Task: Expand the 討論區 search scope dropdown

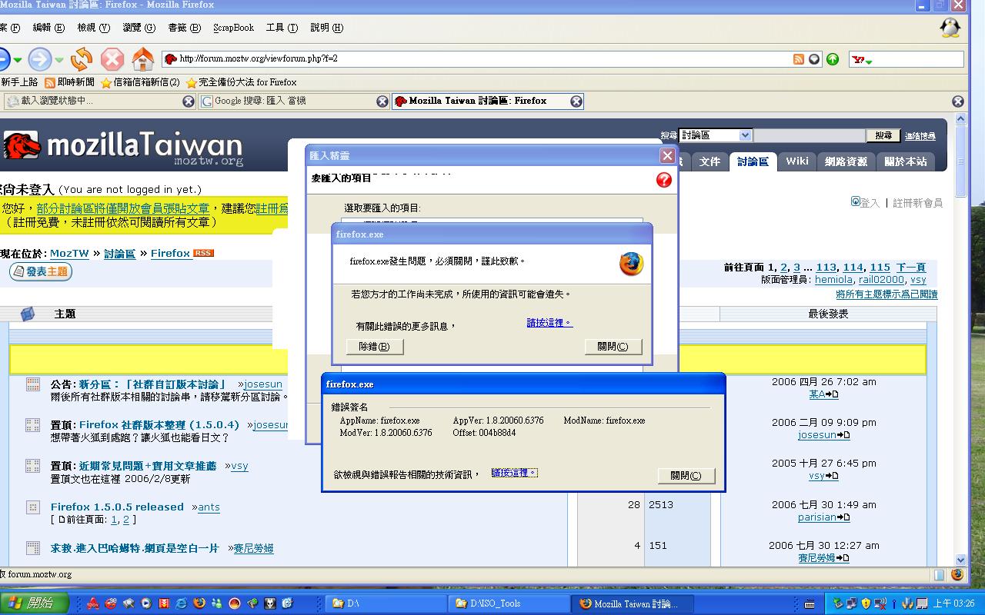Action: point(744,135)
